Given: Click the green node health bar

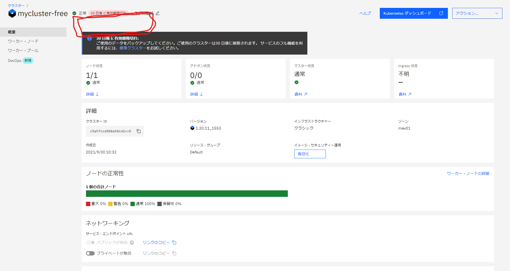Looking at the screenshot, I should 187,194.
